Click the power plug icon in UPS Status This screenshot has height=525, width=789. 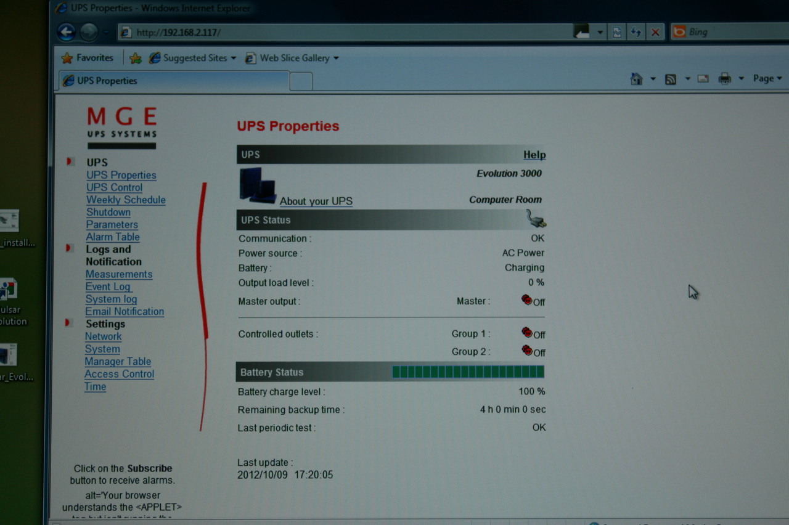(x=536, y=218)
